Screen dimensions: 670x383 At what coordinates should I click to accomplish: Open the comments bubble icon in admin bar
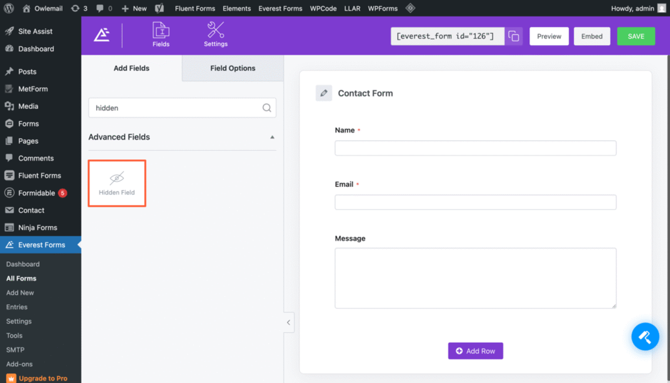click(x=104, y=8)
